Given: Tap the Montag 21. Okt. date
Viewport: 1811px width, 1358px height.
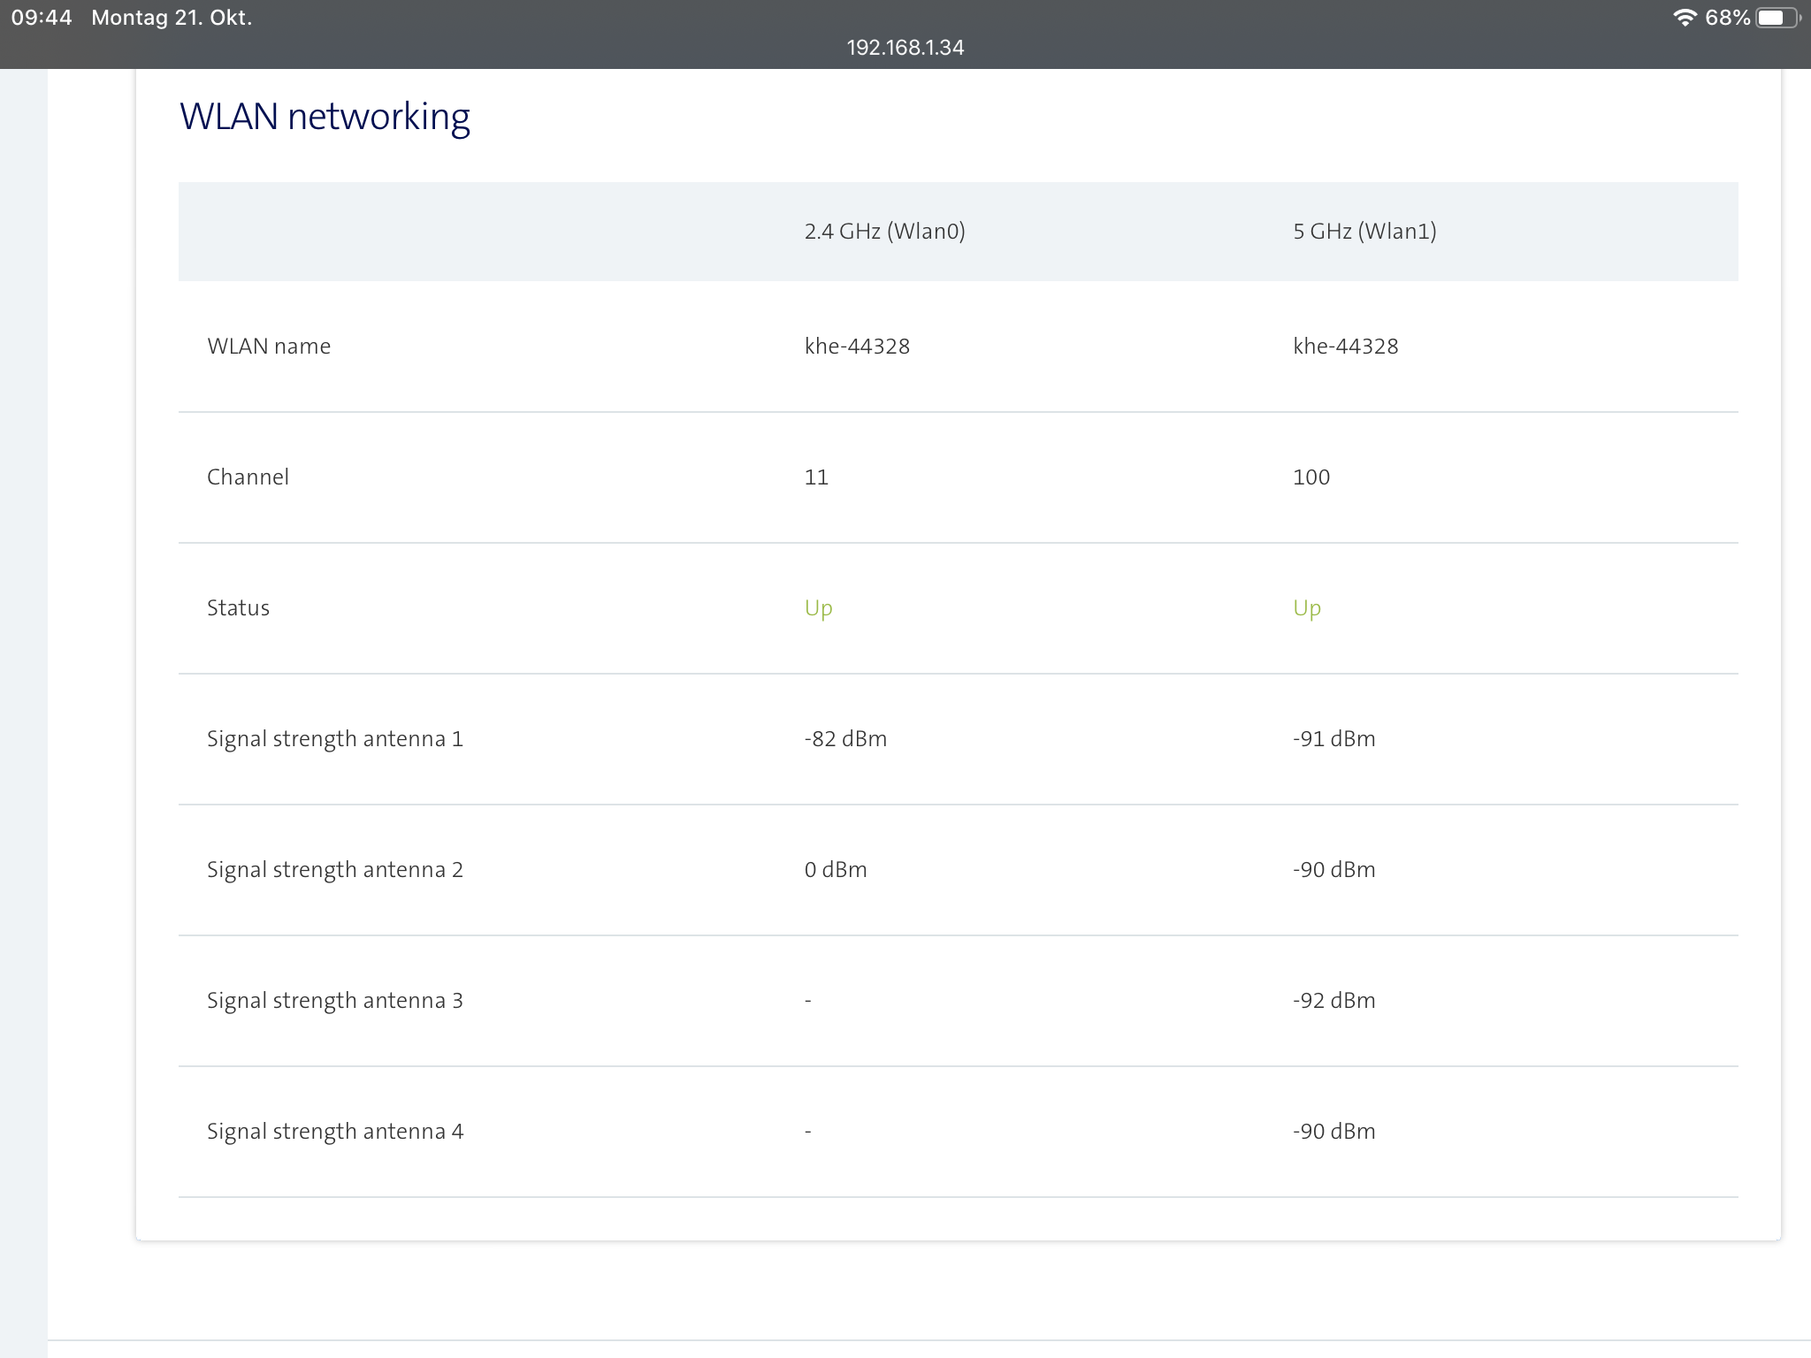Looking at the screenshot, I should coord(172,18).
